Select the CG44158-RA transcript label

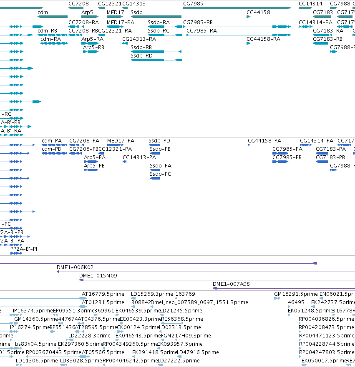(263, 39)
